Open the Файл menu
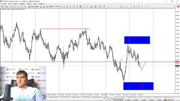Image resolution: width=180 pixels, height=101 pixels. pyautogui.click(x=5, y=4)
